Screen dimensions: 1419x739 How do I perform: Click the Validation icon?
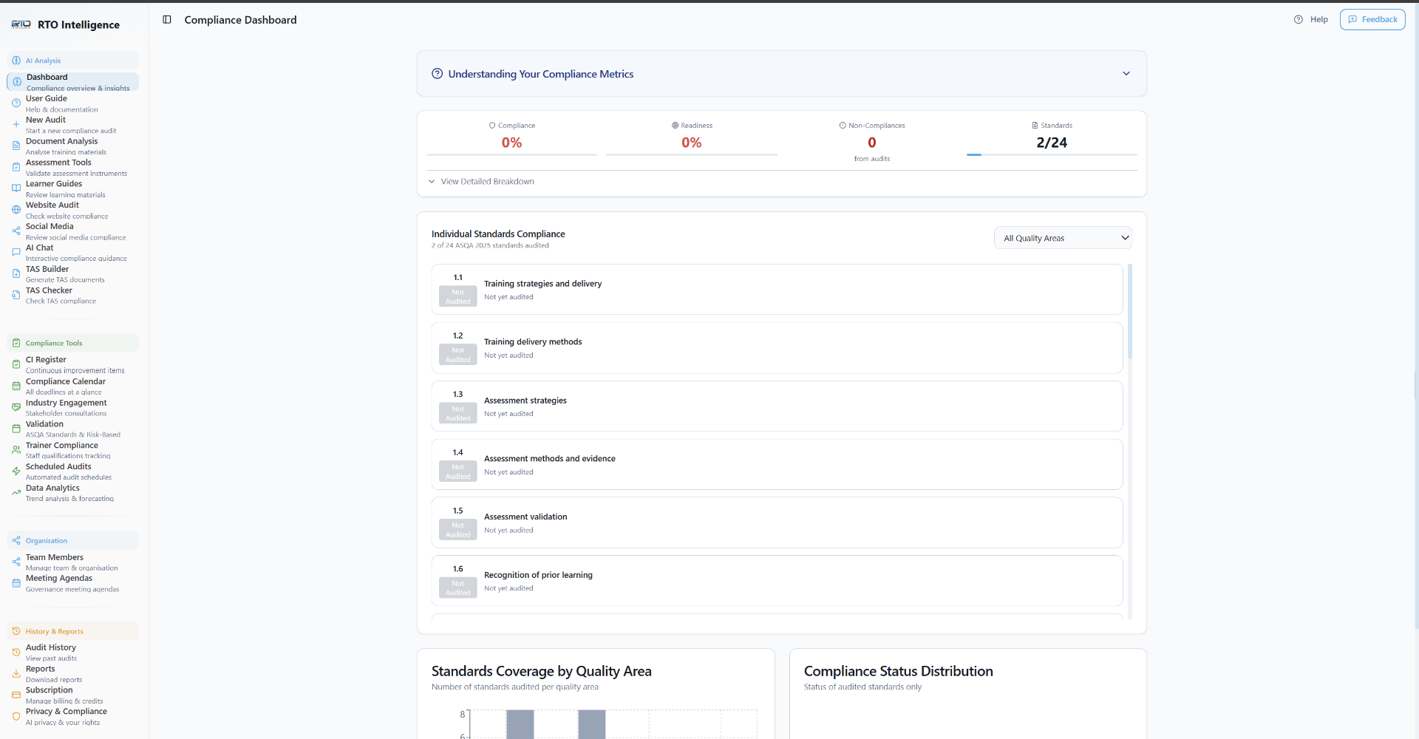click(16, 429)
